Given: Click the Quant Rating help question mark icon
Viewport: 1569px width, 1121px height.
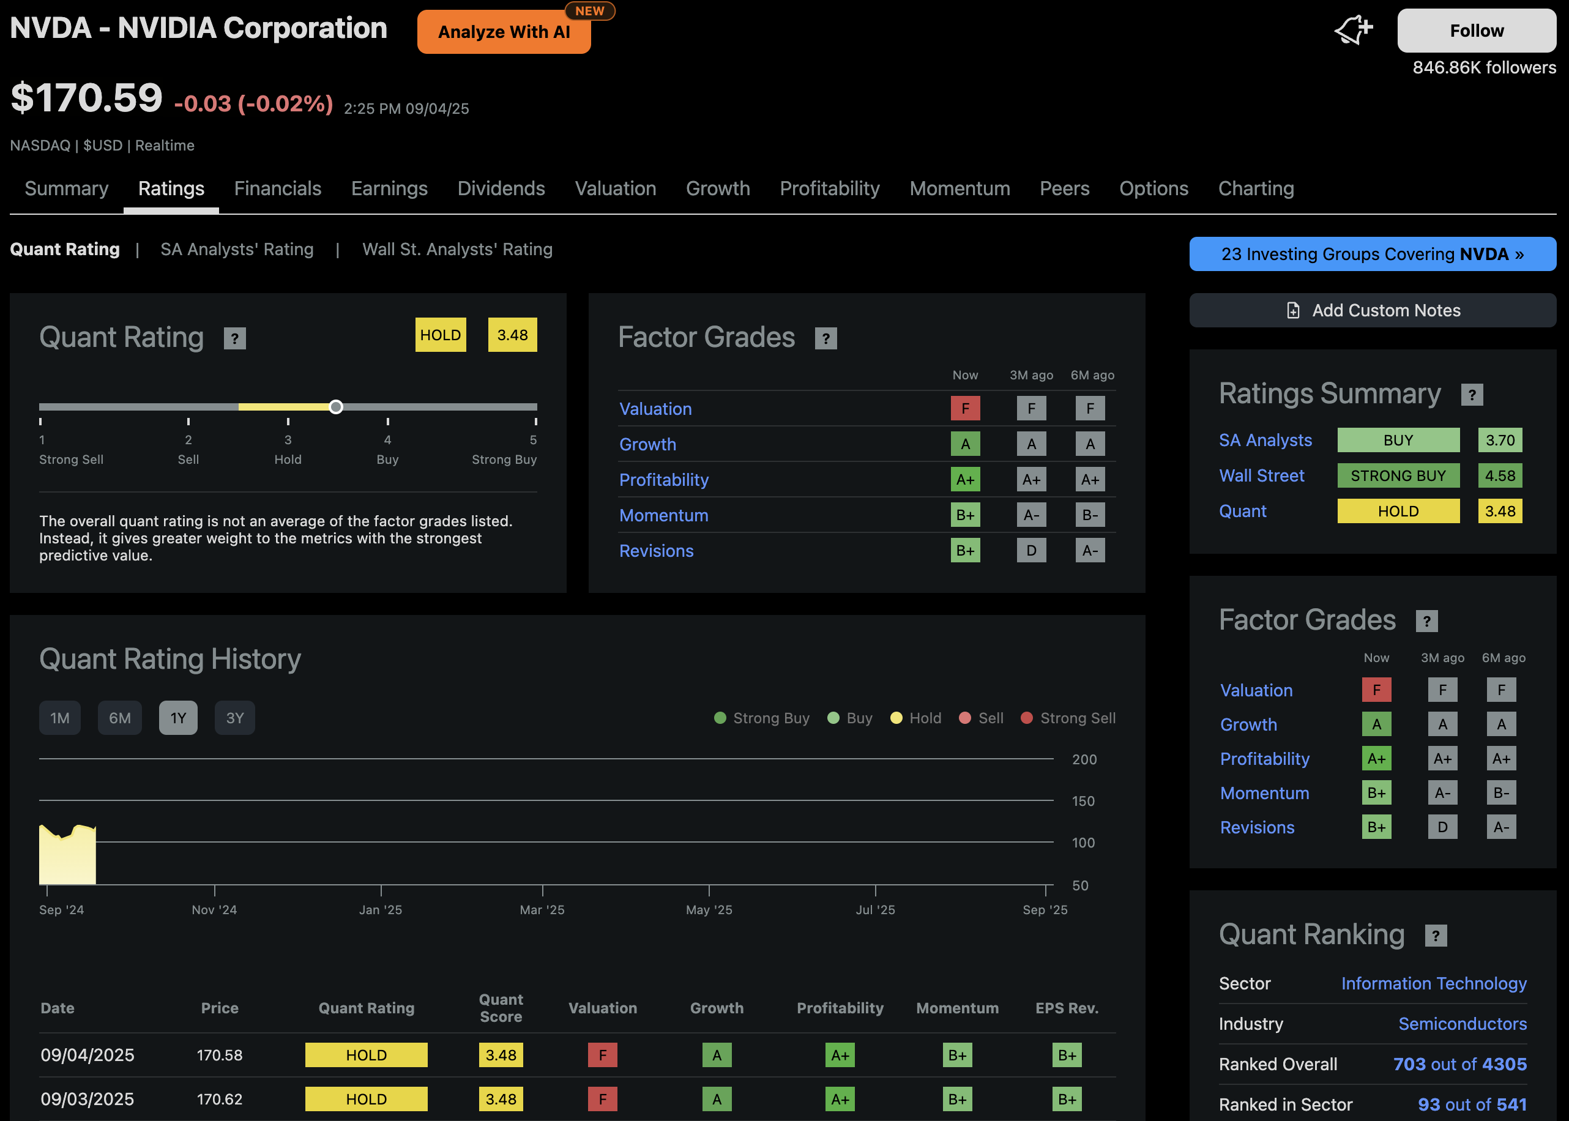Looking at the screenshot, I should click(x=235, y=338).
